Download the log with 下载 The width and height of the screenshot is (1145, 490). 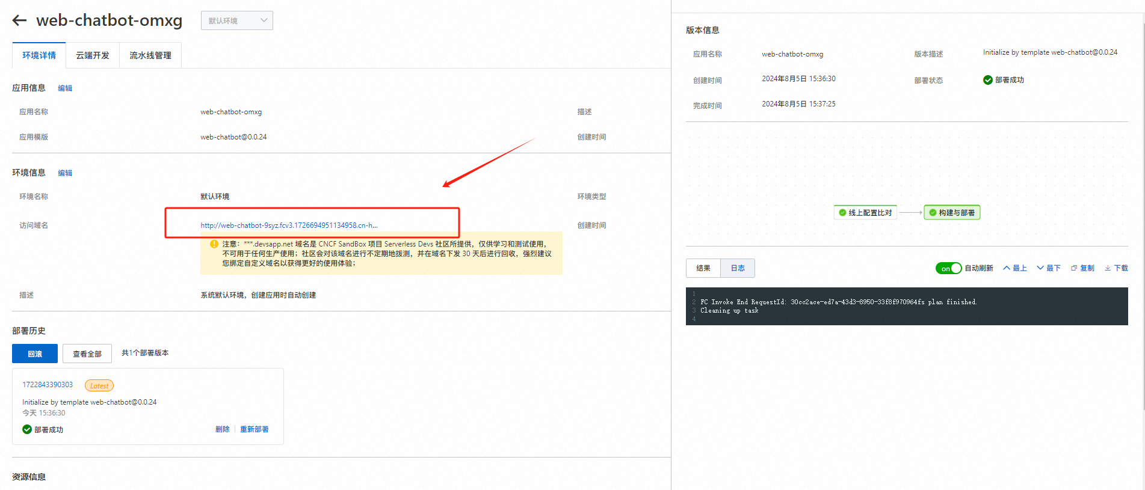[x=1116, y=268]
